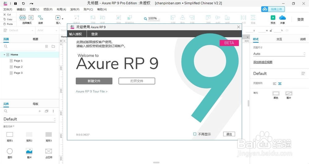The width and height of the screenshot is (309, 164).
Task: Click the 颜色 fill color swatch
Action: click(x=276, y=93)
